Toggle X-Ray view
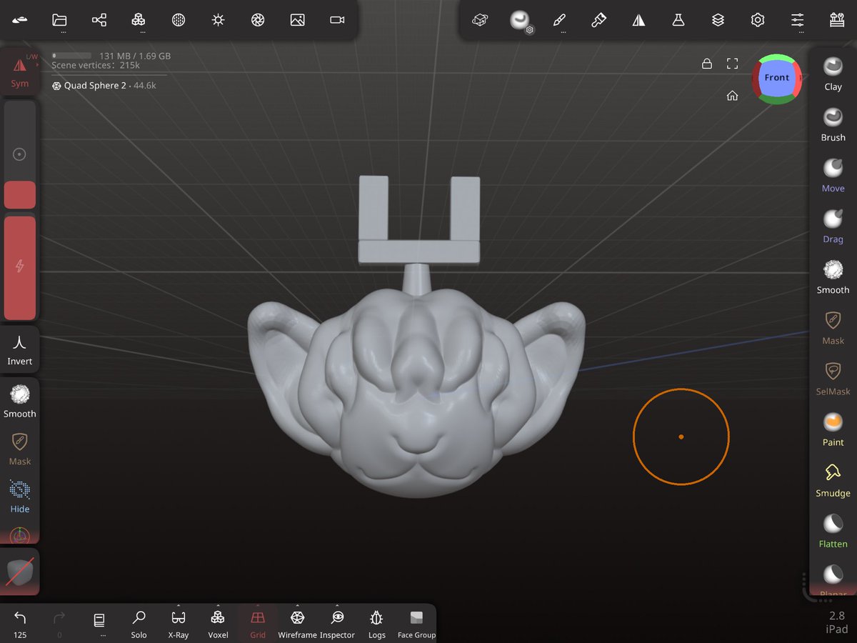Image resolution: width=857 pixels, height=643 pixels. 179,624
